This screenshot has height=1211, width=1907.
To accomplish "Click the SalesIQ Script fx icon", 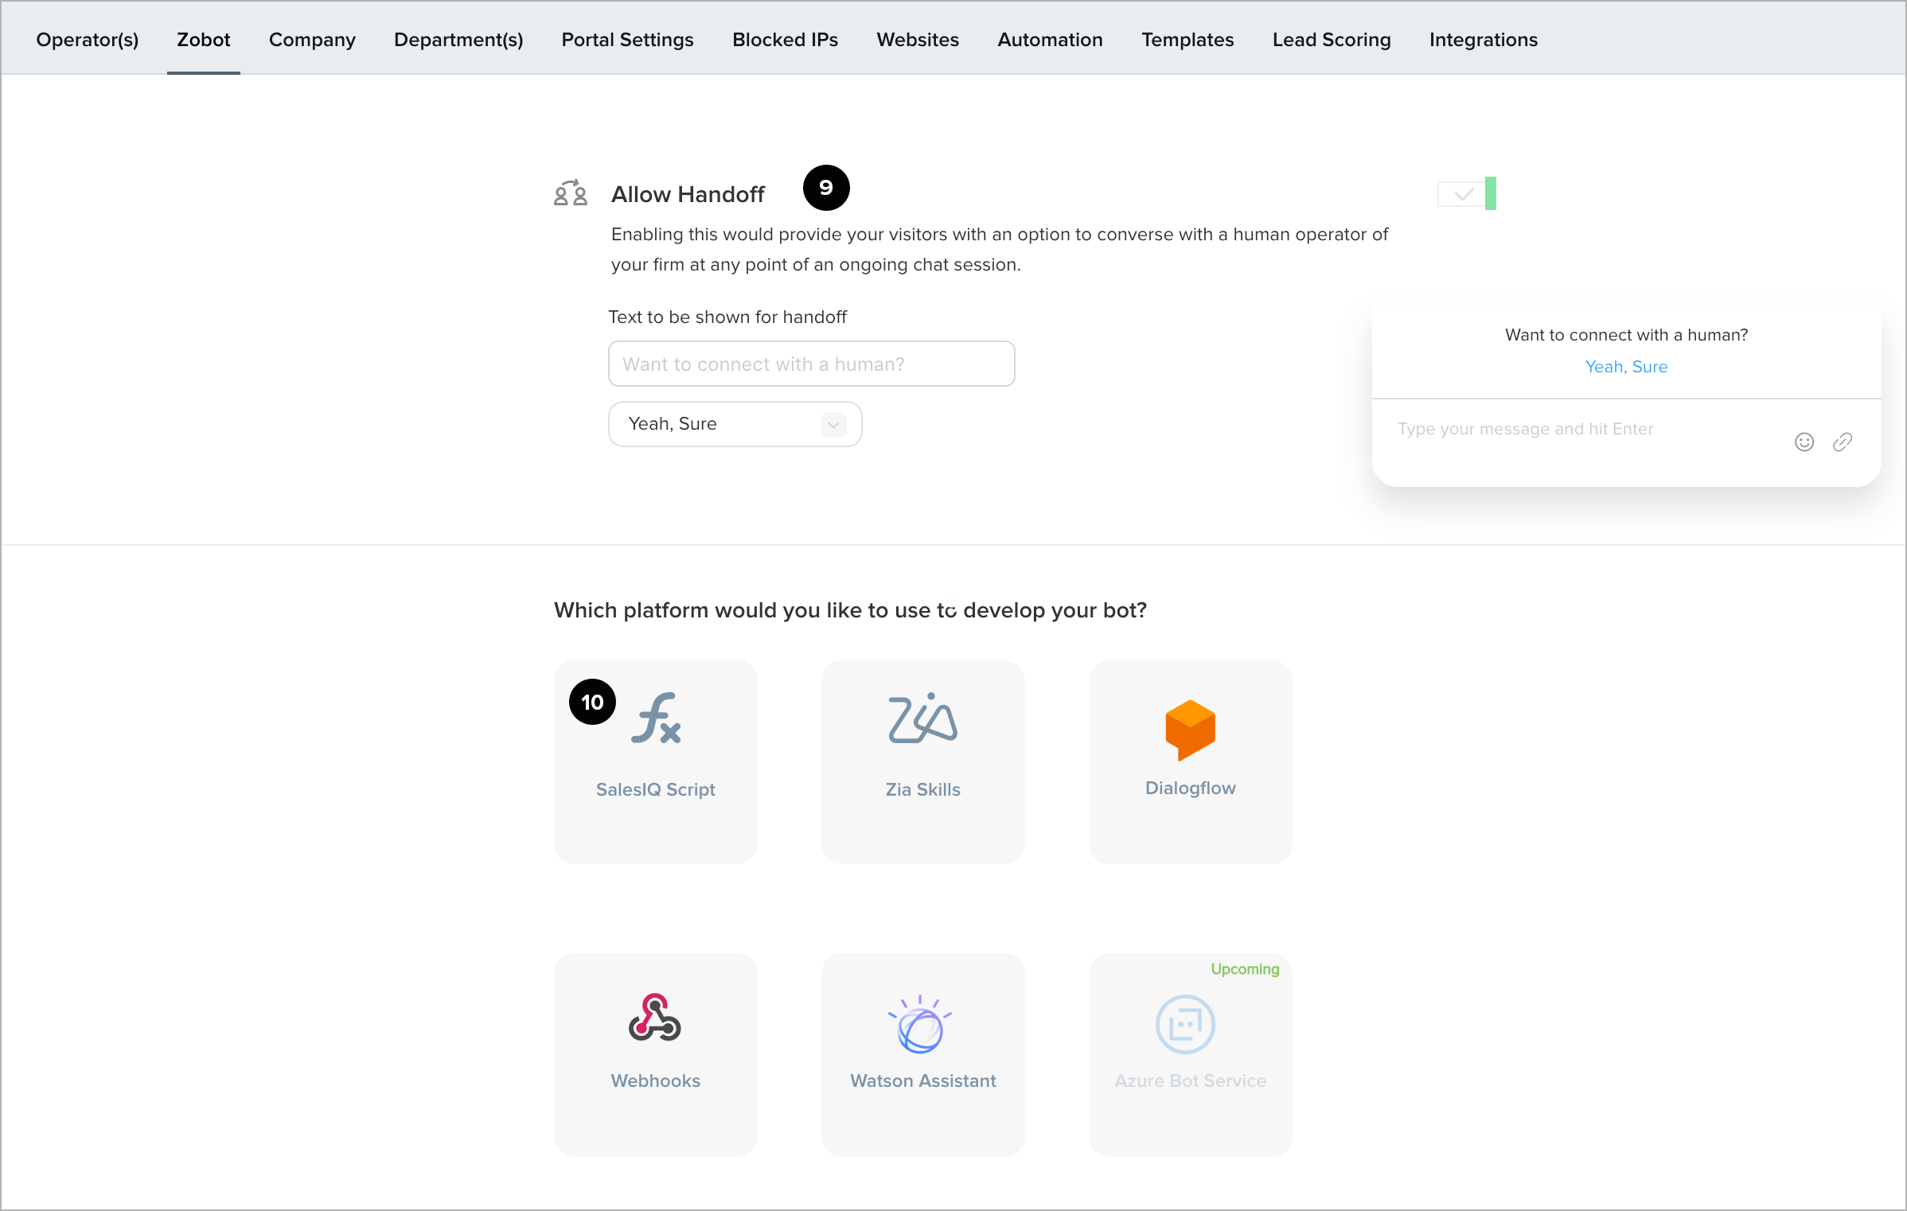I will 657,718.
